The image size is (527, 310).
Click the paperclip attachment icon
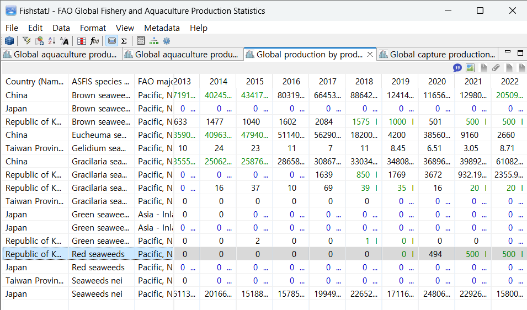pyautogui.click(x=496, y=67)
